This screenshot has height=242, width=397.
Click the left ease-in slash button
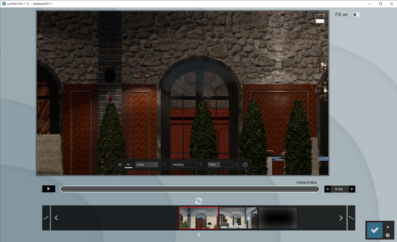click(46, 218)
